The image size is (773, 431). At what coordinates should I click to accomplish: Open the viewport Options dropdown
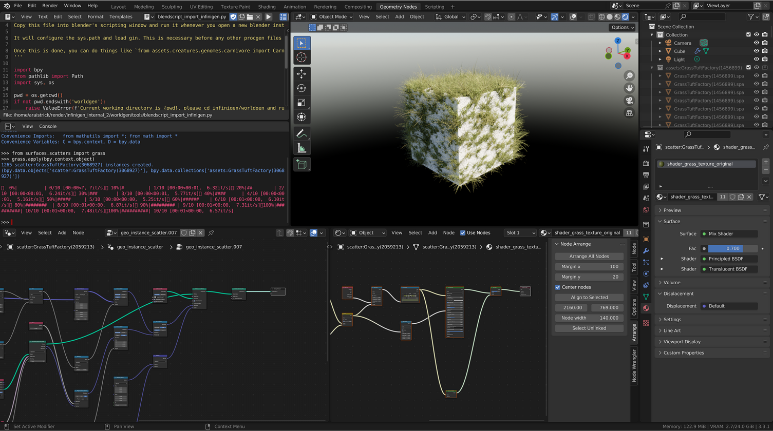[x=623, y=28]
